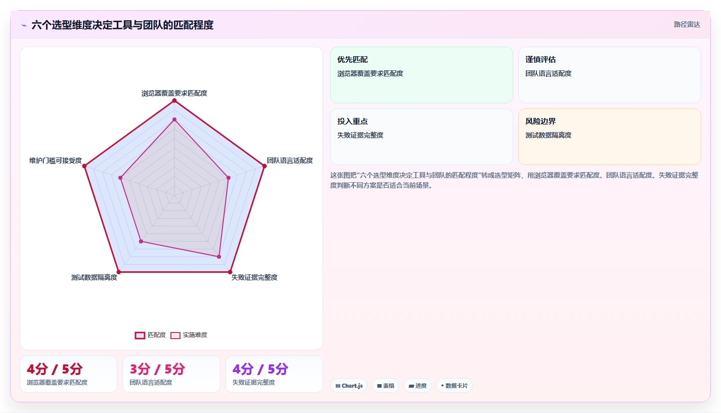The height and width of the screenshot is (413, 721).
Task: Open the 优先匹配 card
Action: tap(422, 75)
